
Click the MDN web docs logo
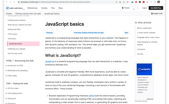click(x=15, y=8)
